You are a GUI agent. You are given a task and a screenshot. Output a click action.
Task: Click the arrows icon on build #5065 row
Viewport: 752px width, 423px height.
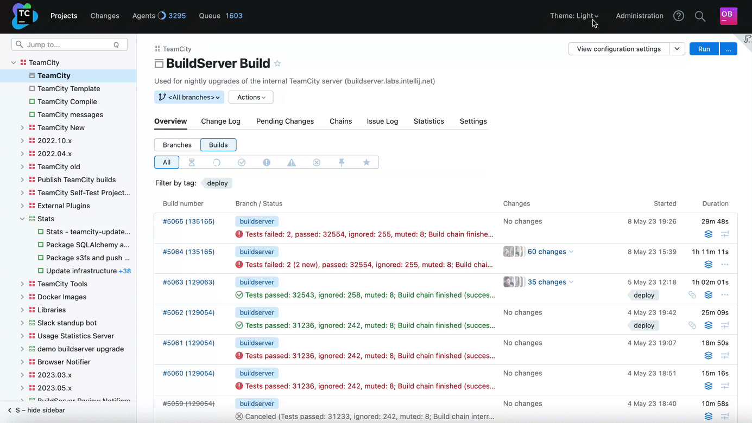[x=725, y=234]
